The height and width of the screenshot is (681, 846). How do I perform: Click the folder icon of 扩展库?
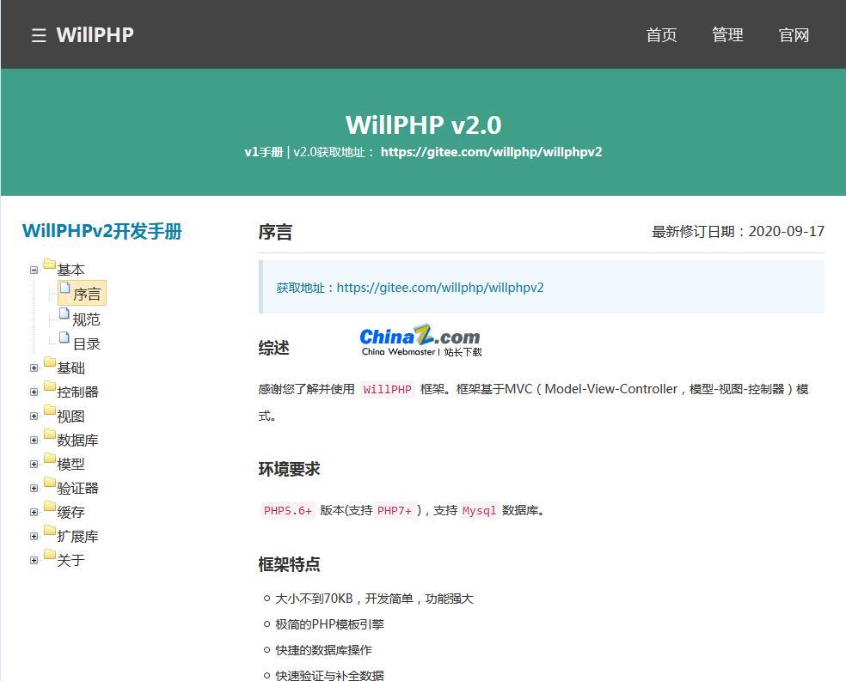(x=50, y=530)
